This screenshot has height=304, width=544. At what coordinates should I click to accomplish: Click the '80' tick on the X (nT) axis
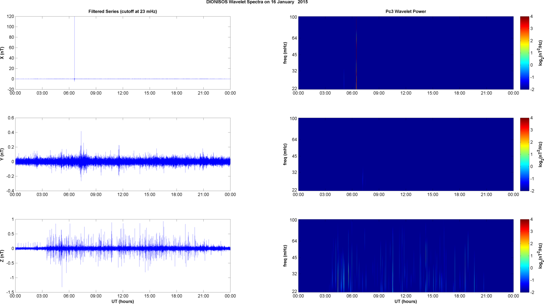tap(11, 37)
